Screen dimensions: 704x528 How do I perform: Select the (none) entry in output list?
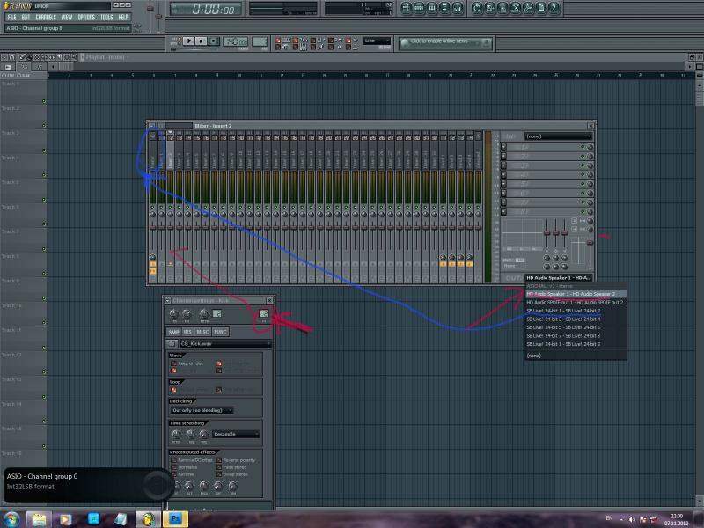point(534,356)
